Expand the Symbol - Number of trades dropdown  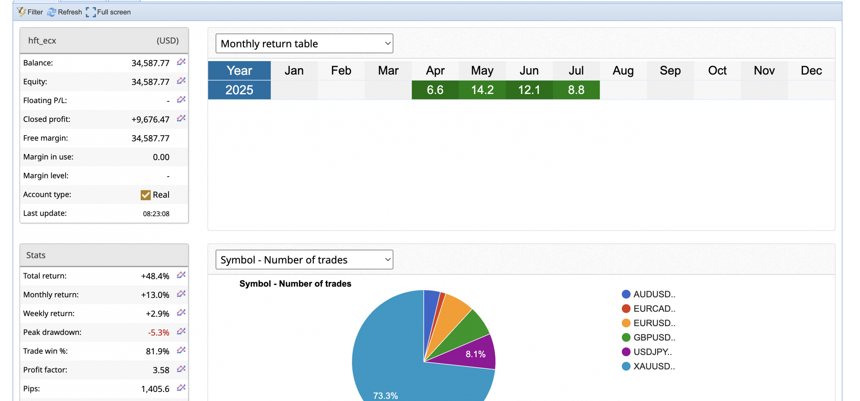[x=304, y=260]
